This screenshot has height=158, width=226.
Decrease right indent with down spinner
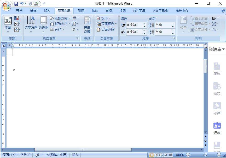144,34
